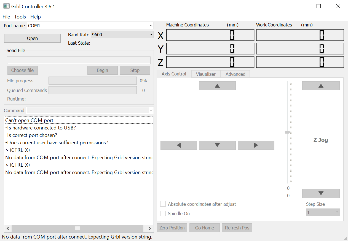Viewport: 348px width, 241px height.
Task: Click the Z Jog down arrow button
Action: (321, 193)
